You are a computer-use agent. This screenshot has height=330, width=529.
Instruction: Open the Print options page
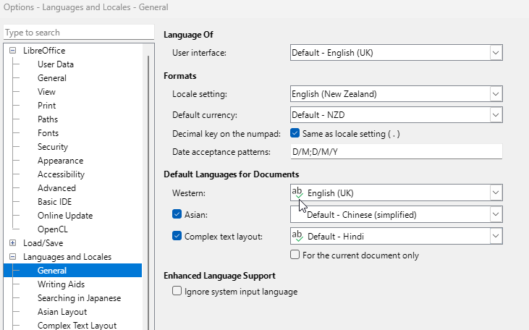pos(46,106)
